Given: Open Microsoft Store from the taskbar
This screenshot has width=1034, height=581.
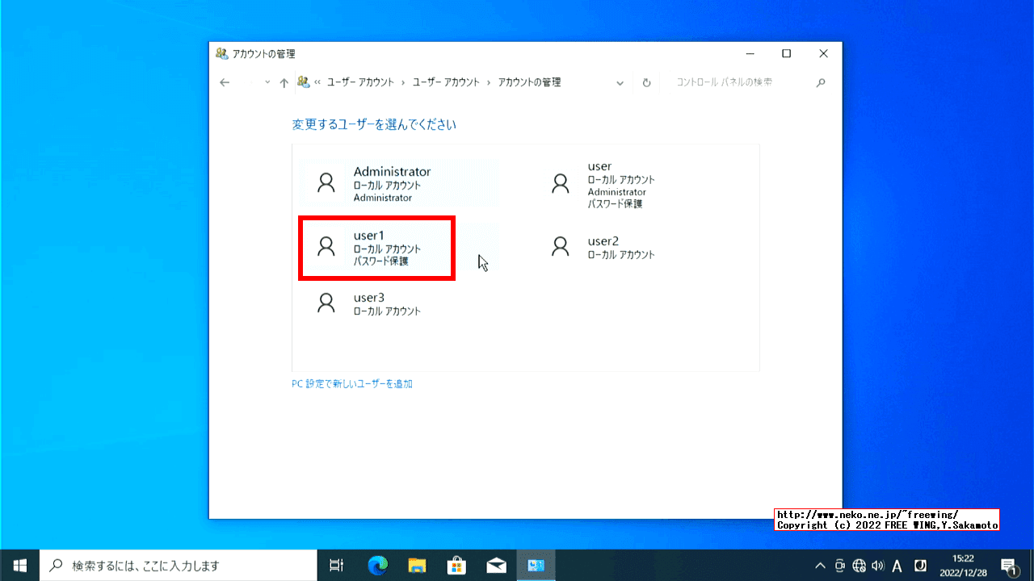Looking at the screenshot, I should pyautogui.click(x=456, y=565).
